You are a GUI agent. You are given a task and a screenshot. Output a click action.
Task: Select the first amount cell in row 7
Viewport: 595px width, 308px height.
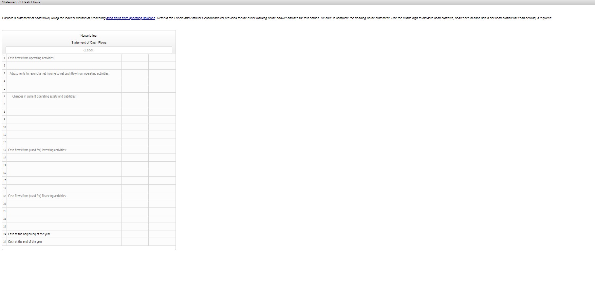point(135,104)
